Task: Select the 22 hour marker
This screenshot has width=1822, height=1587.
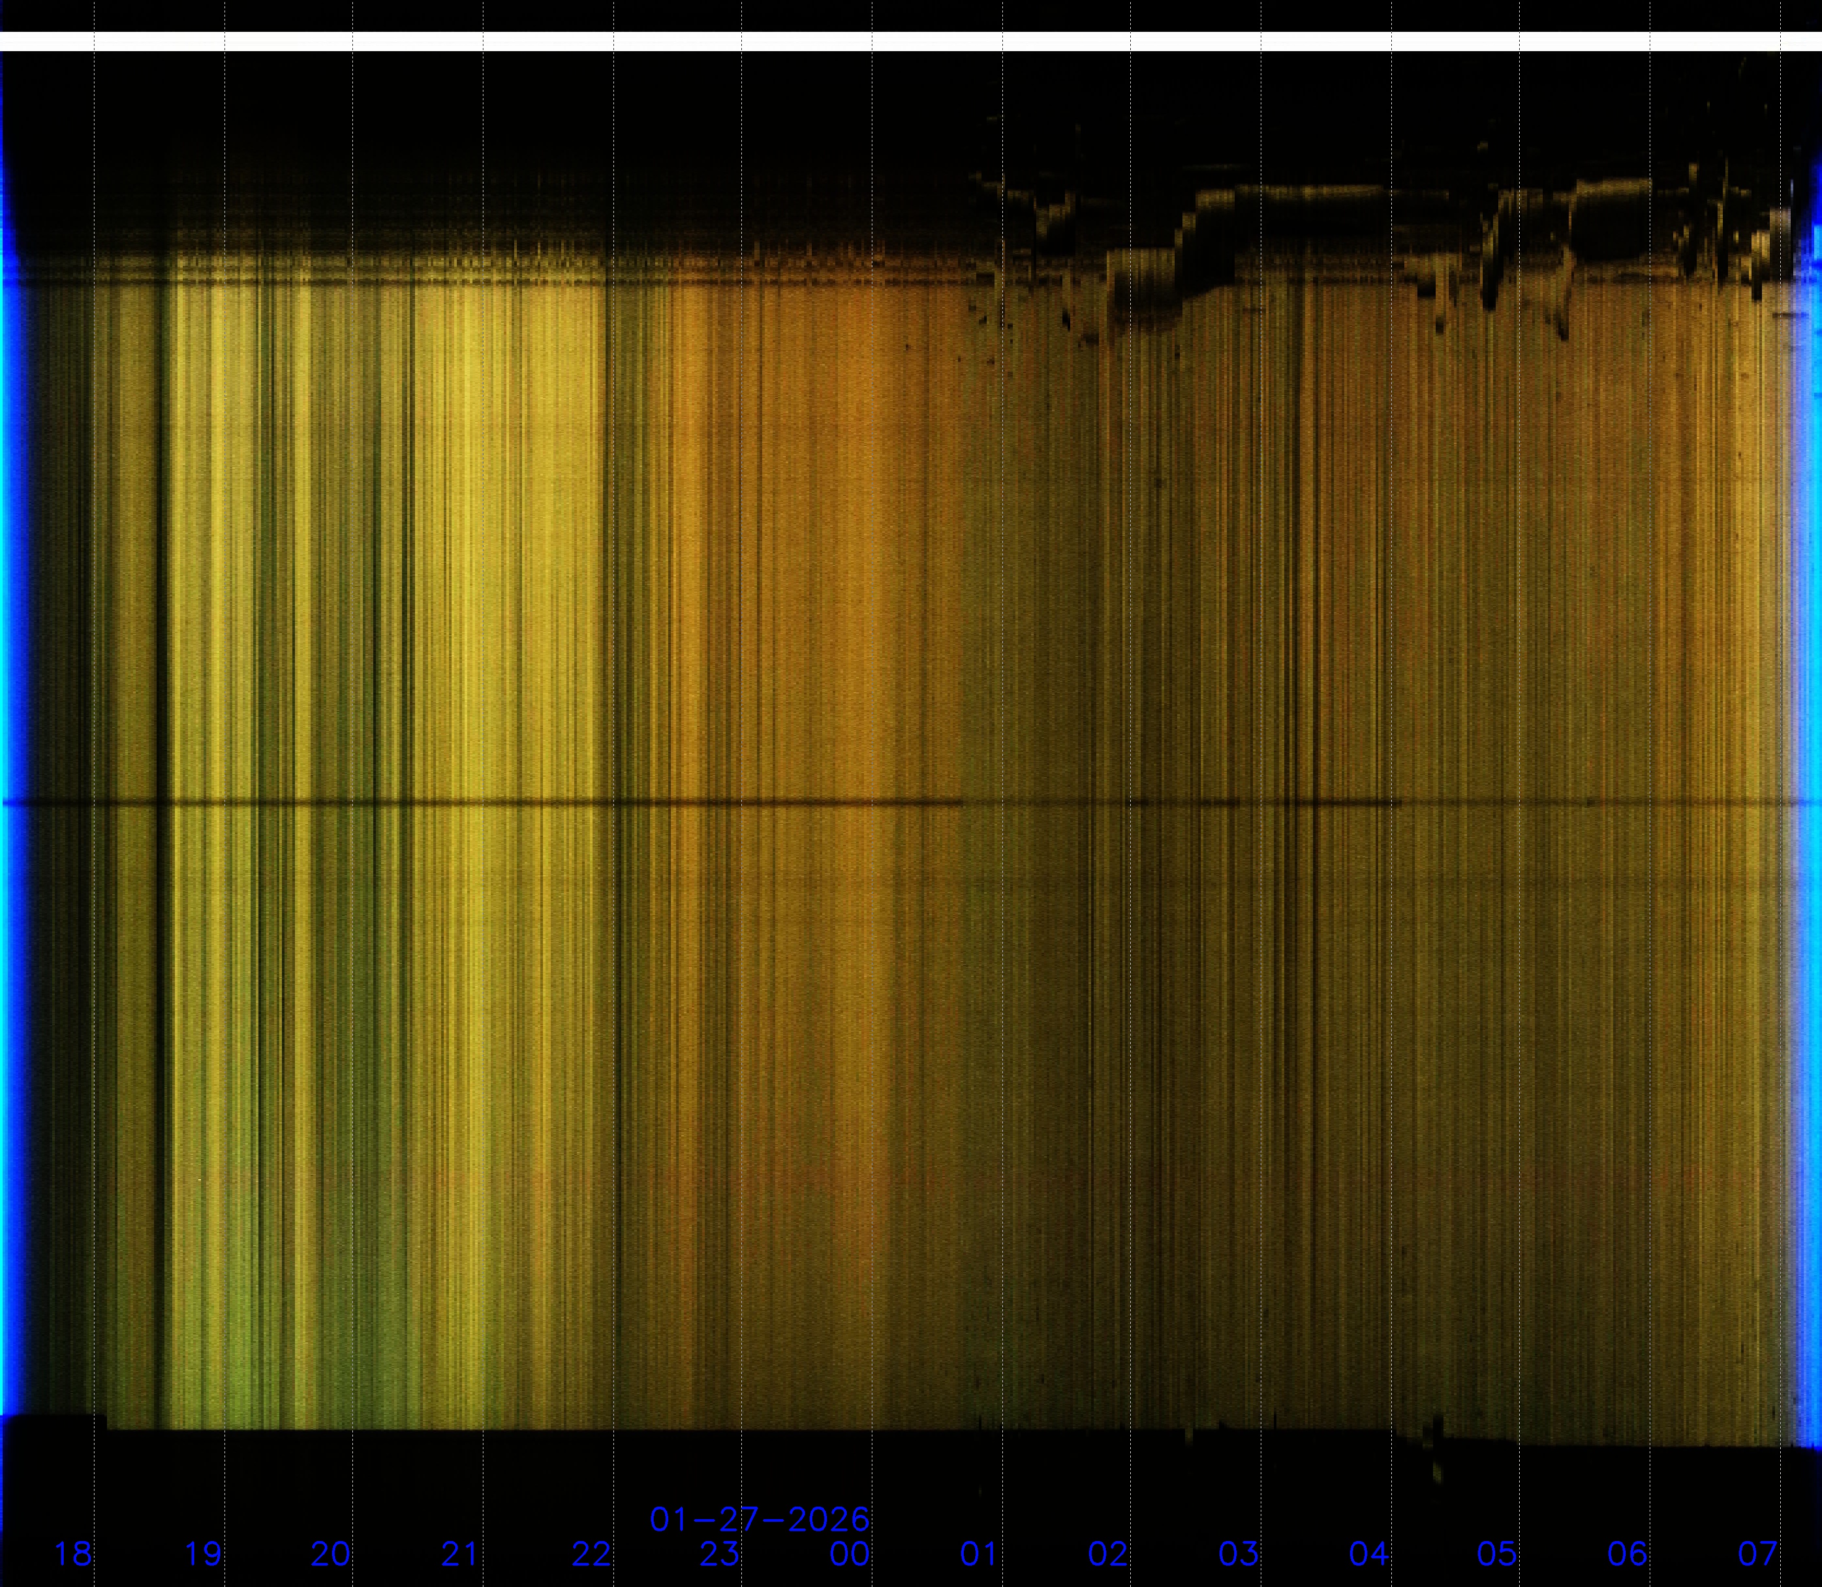Action: 591,1554
